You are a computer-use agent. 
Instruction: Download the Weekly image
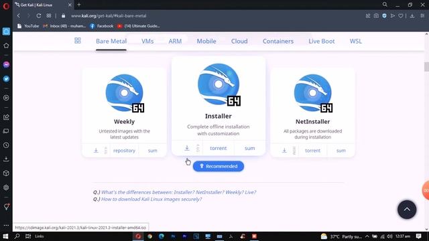96,151
